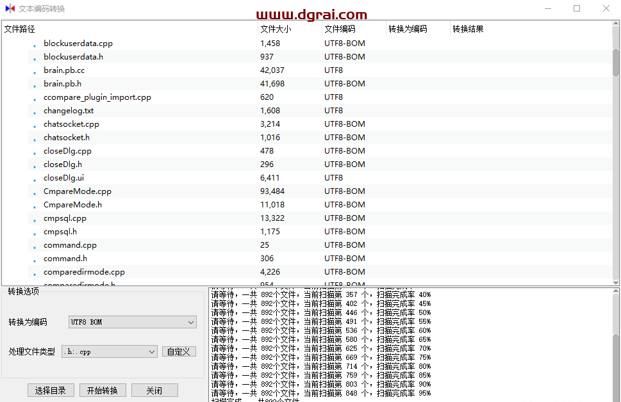Sort the list by the 文件大小 column header
621x402 pixels.
[289, 29]
